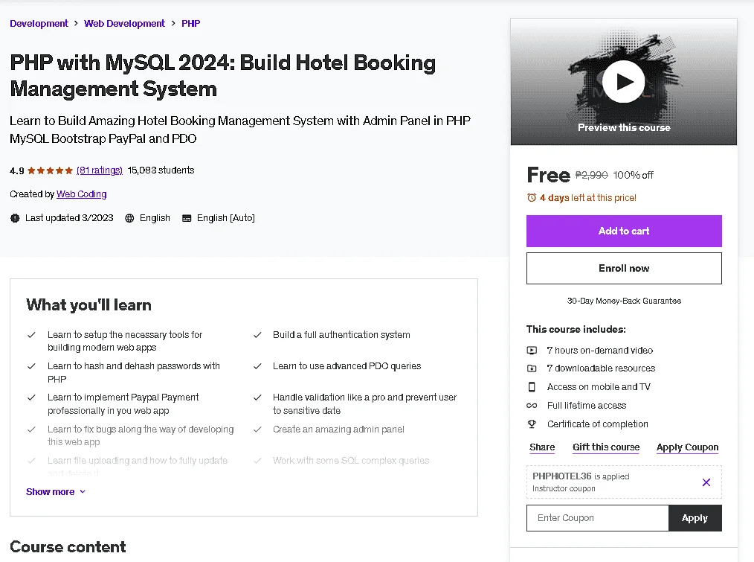Focus the Enter Coupon field
The height and width of the screenshot is (562, 754).
(x=597, y=517)
